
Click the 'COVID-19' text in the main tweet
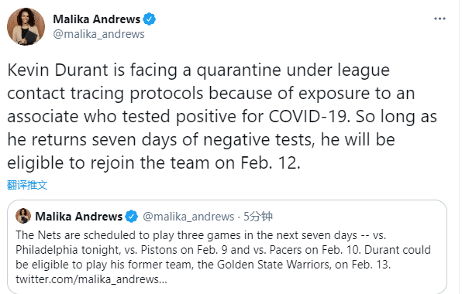pyautogui.click(x=309, y=116)
